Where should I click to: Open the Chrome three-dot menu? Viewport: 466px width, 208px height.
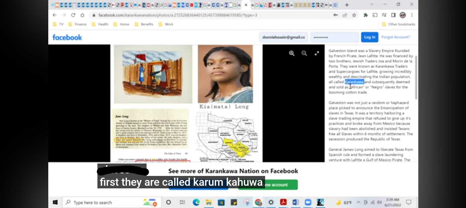pos(412,15)
